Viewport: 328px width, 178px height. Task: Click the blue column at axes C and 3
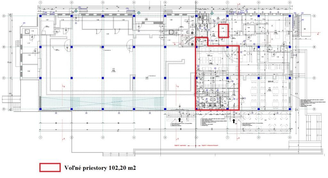[102, 78]
